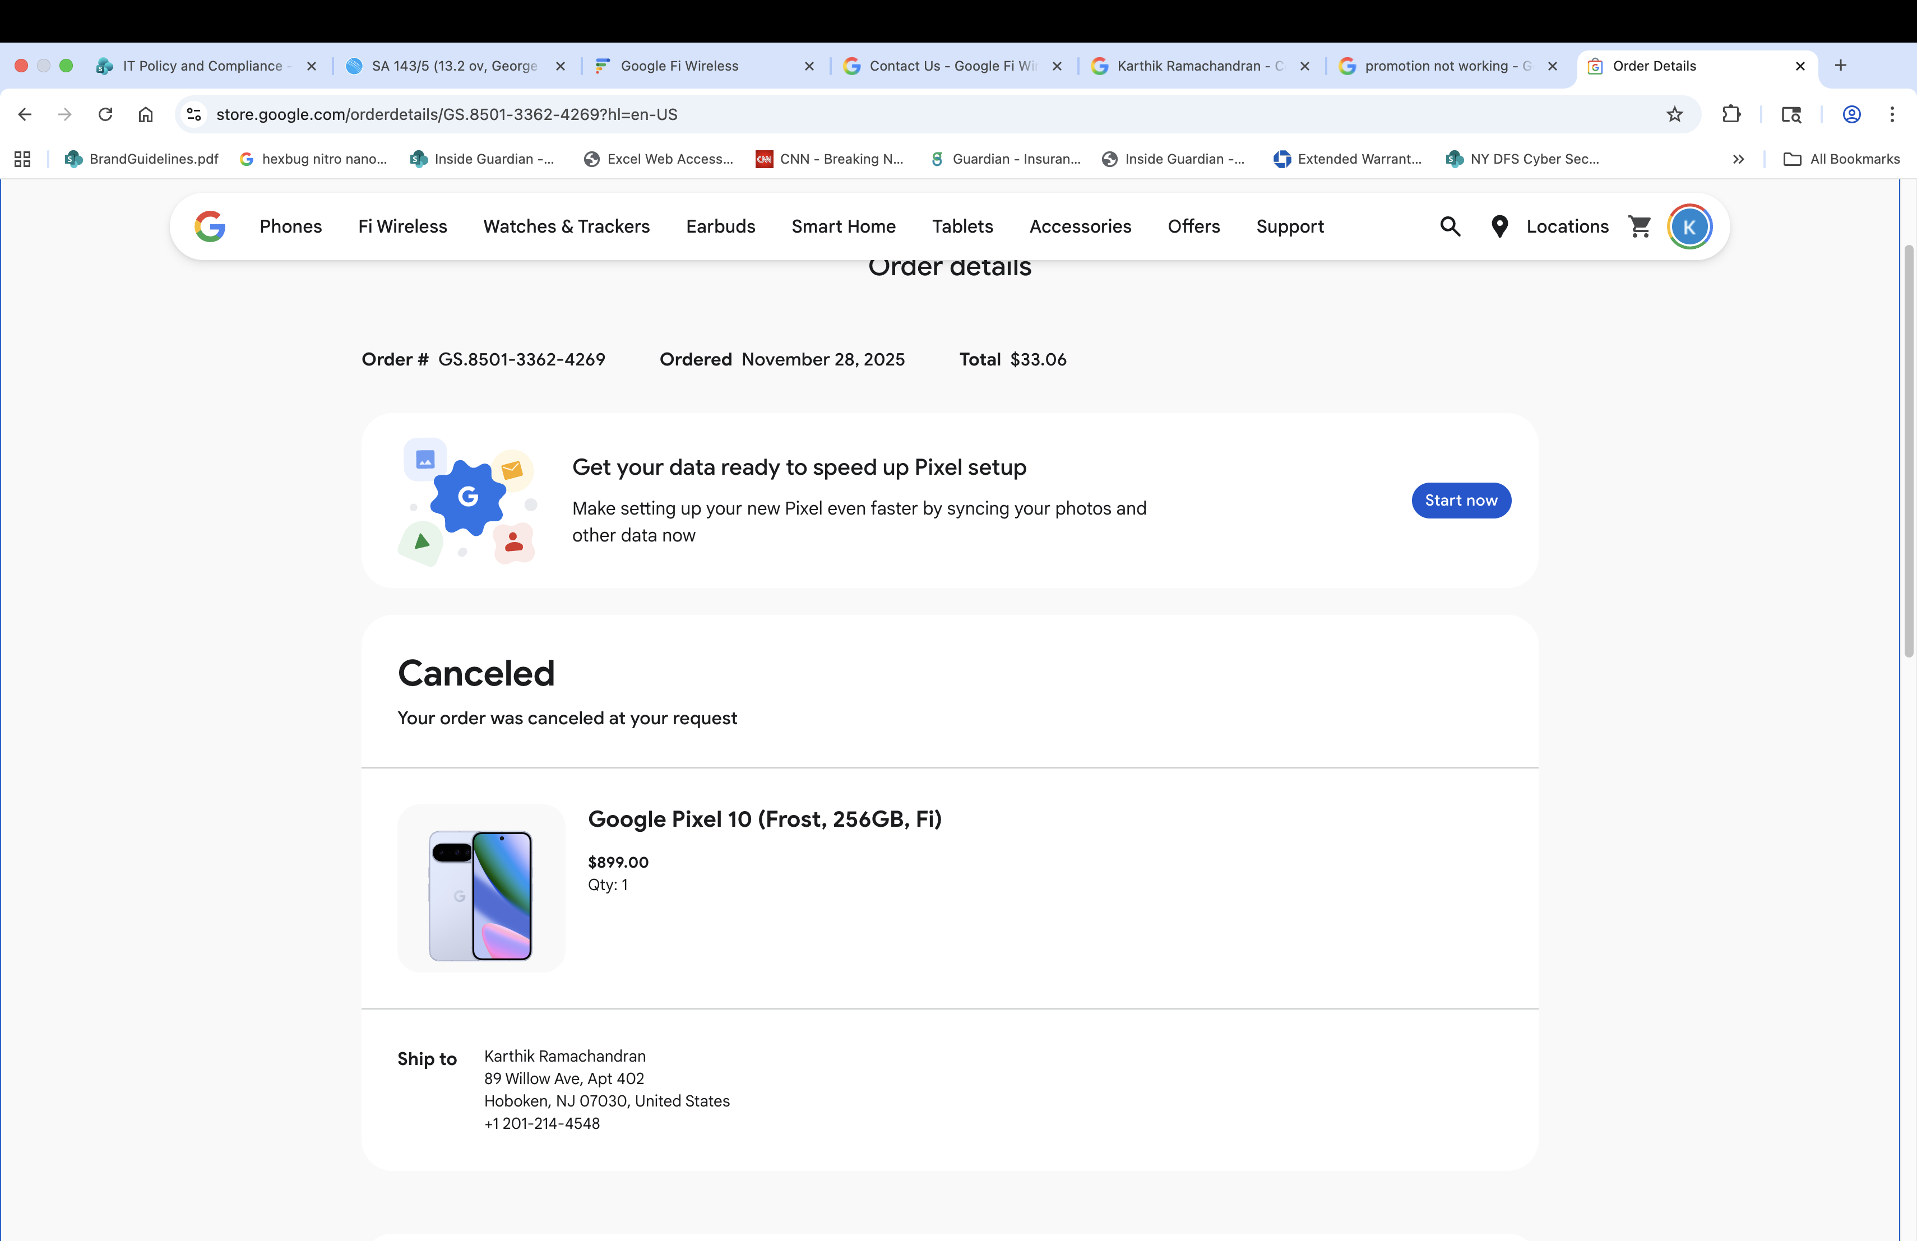Click the browser home icon

146,114
